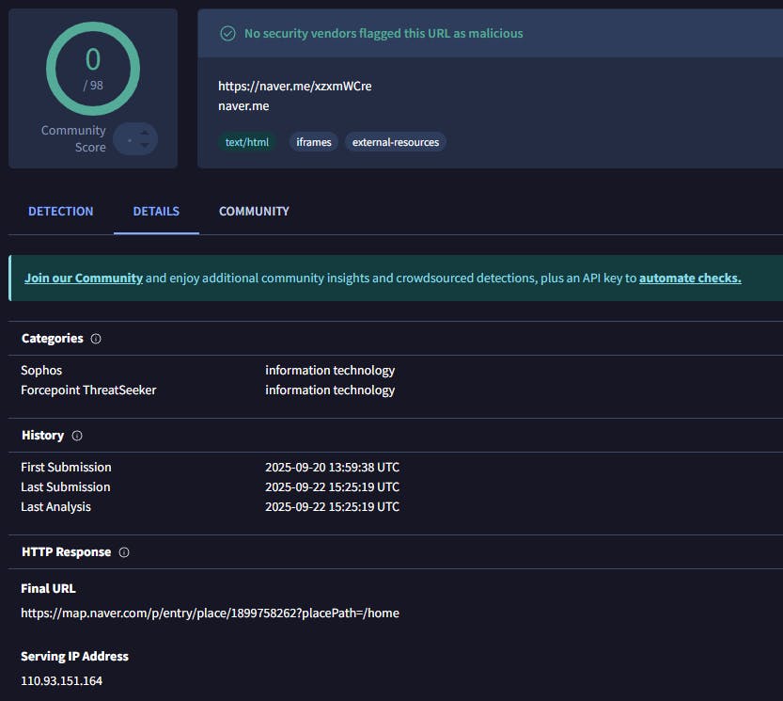The image size is (783, 701).
Task: Click the info icon next to History
Action: click(77, 436)
